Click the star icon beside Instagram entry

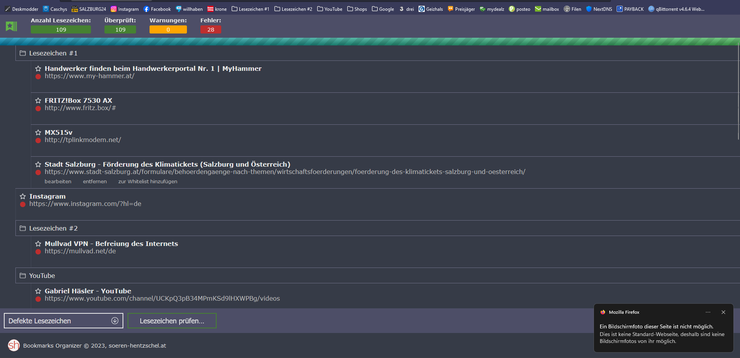pos(23,196)
